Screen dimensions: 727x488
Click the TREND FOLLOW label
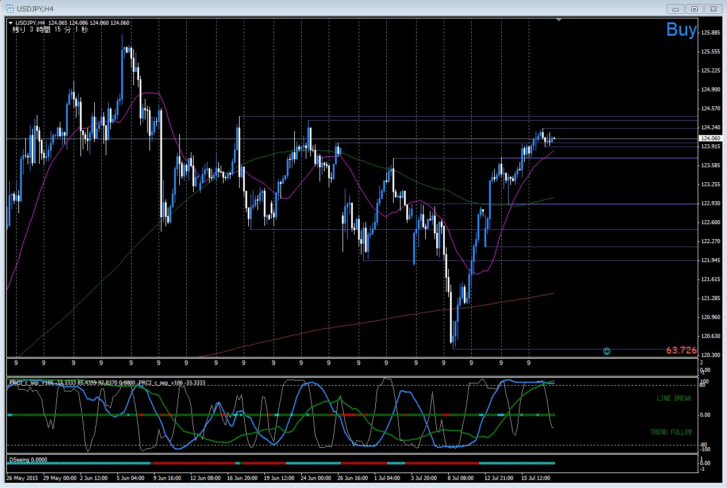[671, 432]
